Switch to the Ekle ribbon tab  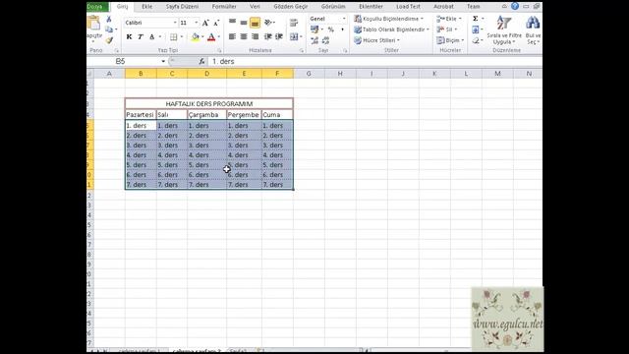coord(146,7)
